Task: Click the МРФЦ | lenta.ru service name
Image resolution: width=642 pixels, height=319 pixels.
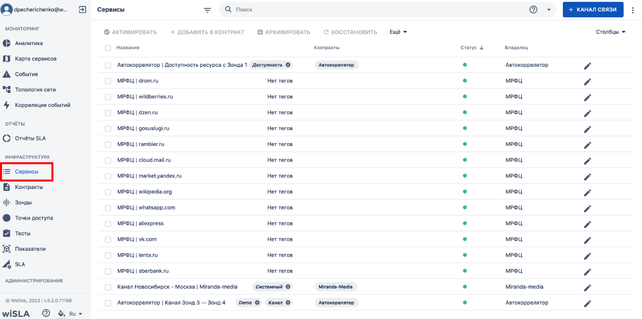Action: 137,255
